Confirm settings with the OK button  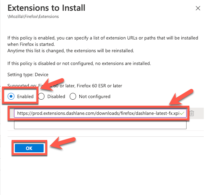pos(29,148)
